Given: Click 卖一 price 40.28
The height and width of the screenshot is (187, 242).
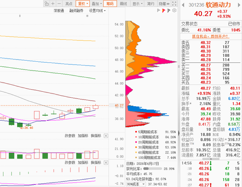Looking at the screenshot, I should coord(206,60).
